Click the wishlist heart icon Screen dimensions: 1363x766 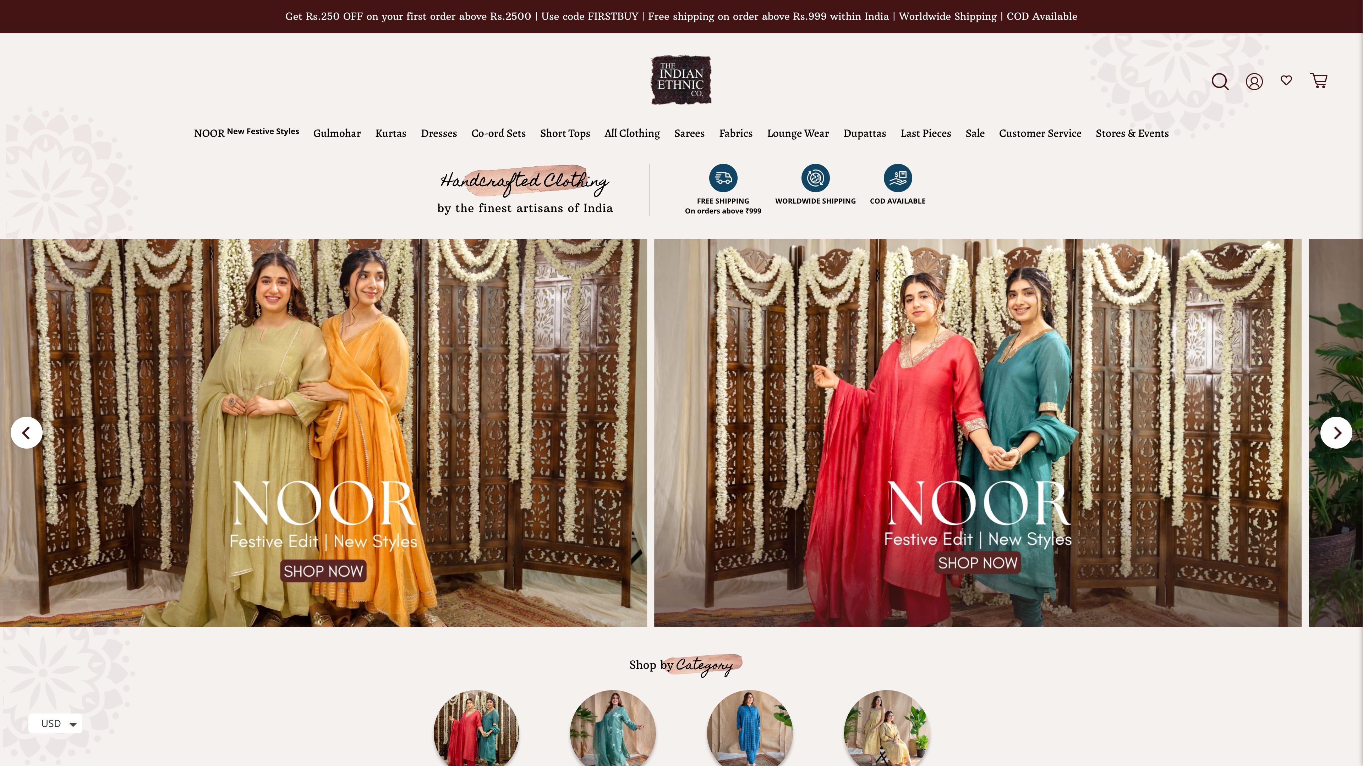1286,81
